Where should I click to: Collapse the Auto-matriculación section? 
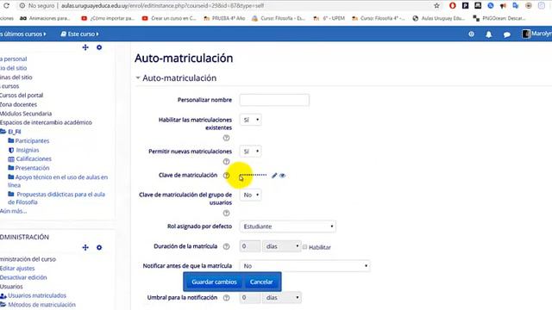138,78
